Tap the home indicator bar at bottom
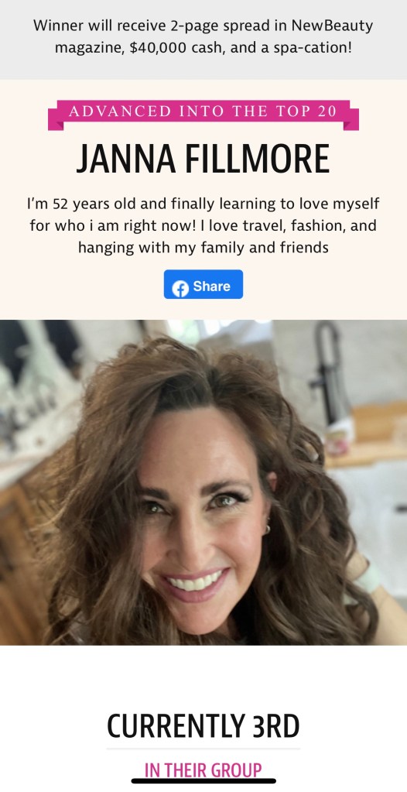This screenshot has width=407, height=792. point(203,781)
